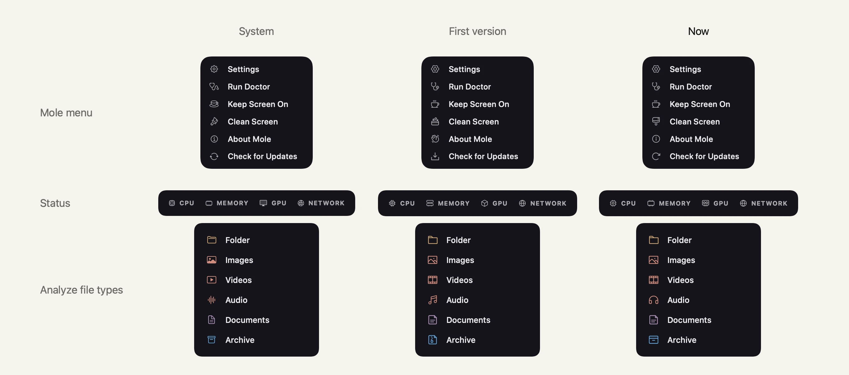This screenshot has width=849, height=375.
Task: Click the waveform icon beside Audio in System
Action: tap(212, 300)
